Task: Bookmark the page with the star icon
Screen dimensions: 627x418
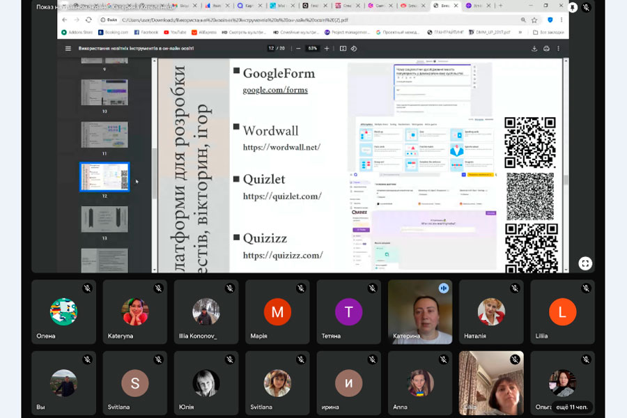Action: (534, 20)
